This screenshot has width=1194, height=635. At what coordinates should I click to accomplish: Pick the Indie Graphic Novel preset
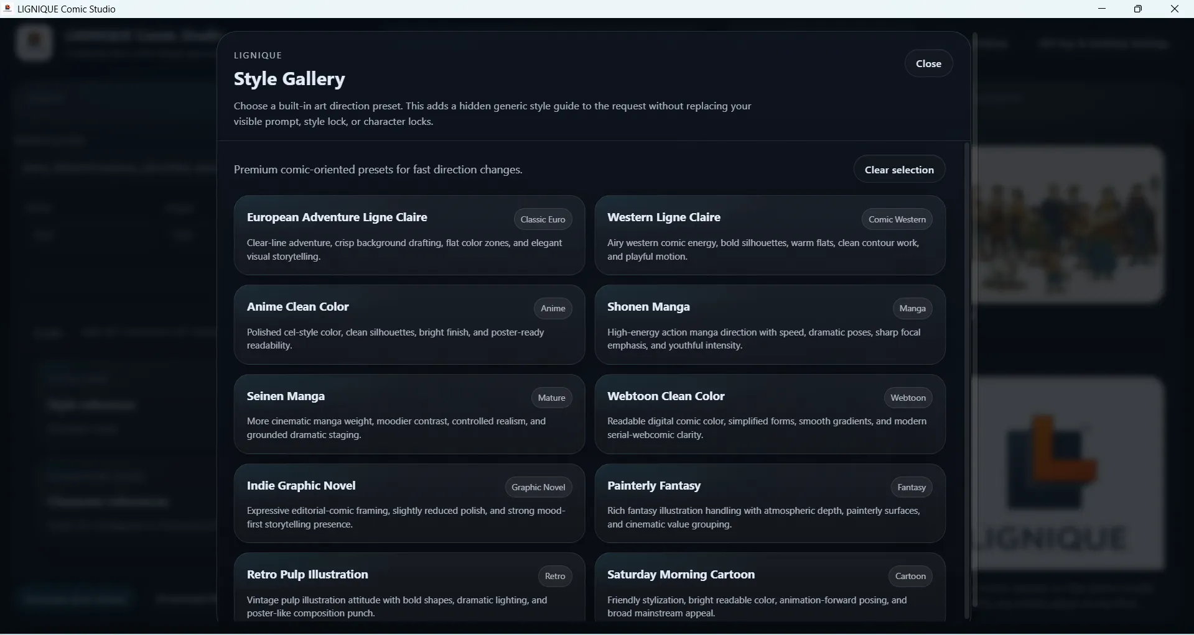[x=409, y=503]
